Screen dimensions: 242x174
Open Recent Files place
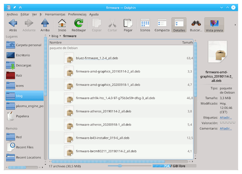(25, 147)
